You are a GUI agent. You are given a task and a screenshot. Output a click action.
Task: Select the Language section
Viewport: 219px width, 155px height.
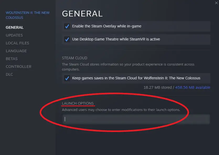(x=16, y=51)
